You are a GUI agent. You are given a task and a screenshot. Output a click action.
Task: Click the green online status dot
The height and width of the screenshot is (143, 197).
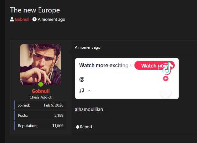[41, 84]
